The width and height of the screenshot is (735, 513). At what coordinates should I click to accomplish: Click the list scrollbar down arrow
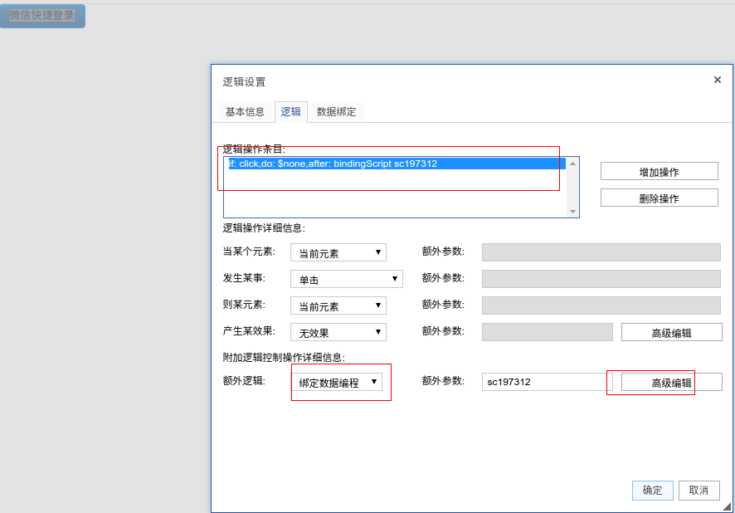coord(572,212)
